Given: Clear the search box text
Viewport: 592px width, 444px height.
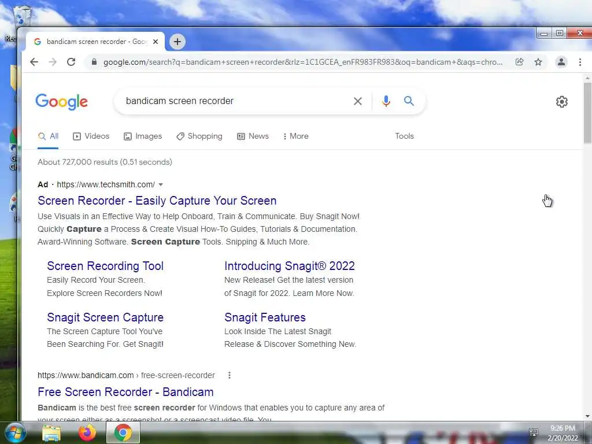Looking at the screenshot, I should pos(357,101).
